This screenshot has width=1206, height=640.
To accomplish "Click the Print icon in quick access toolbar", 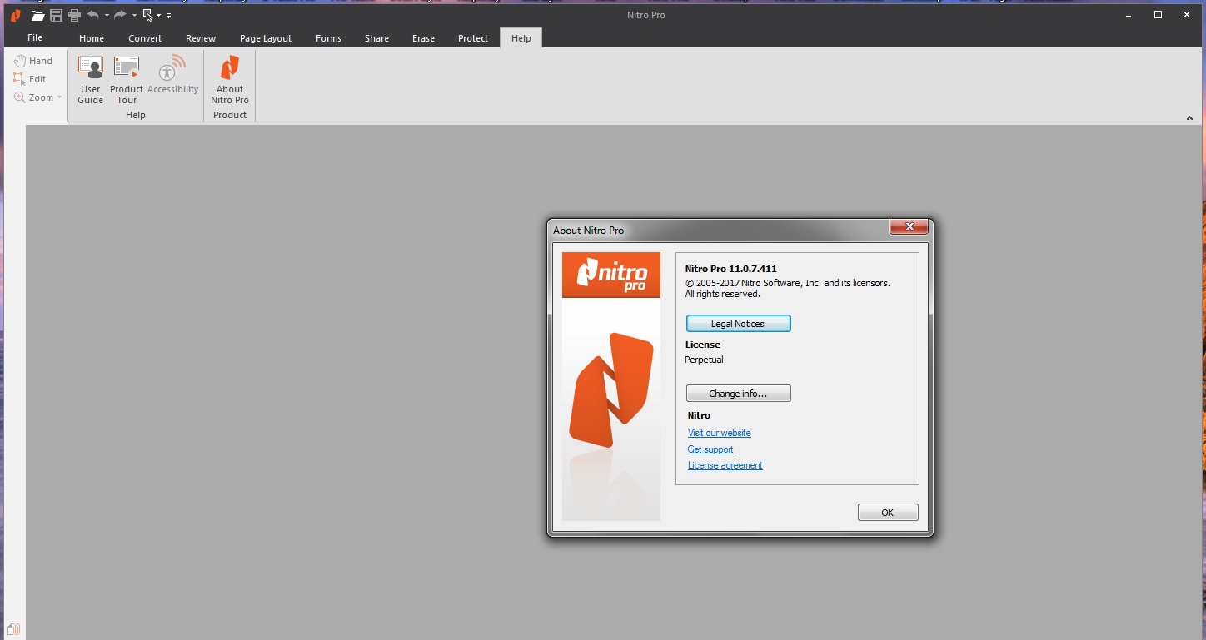I will [x=74, y=14].
